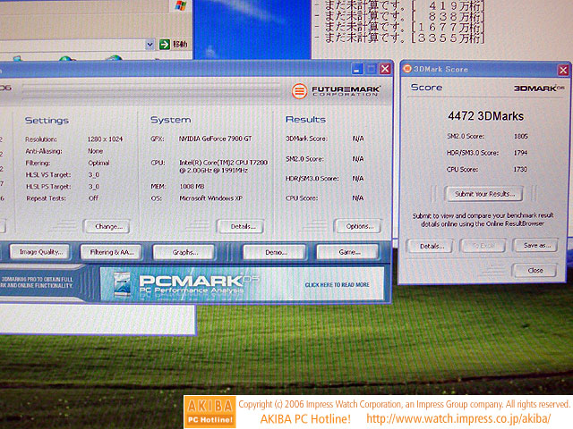
Task: Minimize the main 3DMark window
Action: point(357,69)
